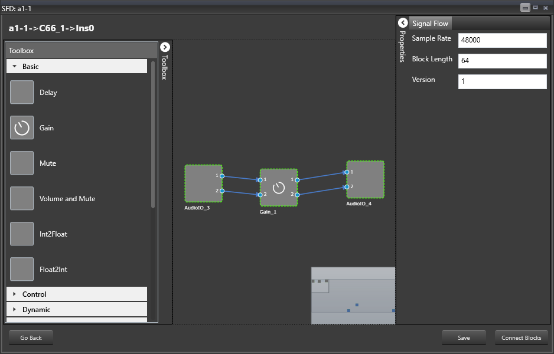The width and height of the screenshot is (554, 354).
Task: Click output port 1 of AudioIO_3
Action: click(222, 176)
